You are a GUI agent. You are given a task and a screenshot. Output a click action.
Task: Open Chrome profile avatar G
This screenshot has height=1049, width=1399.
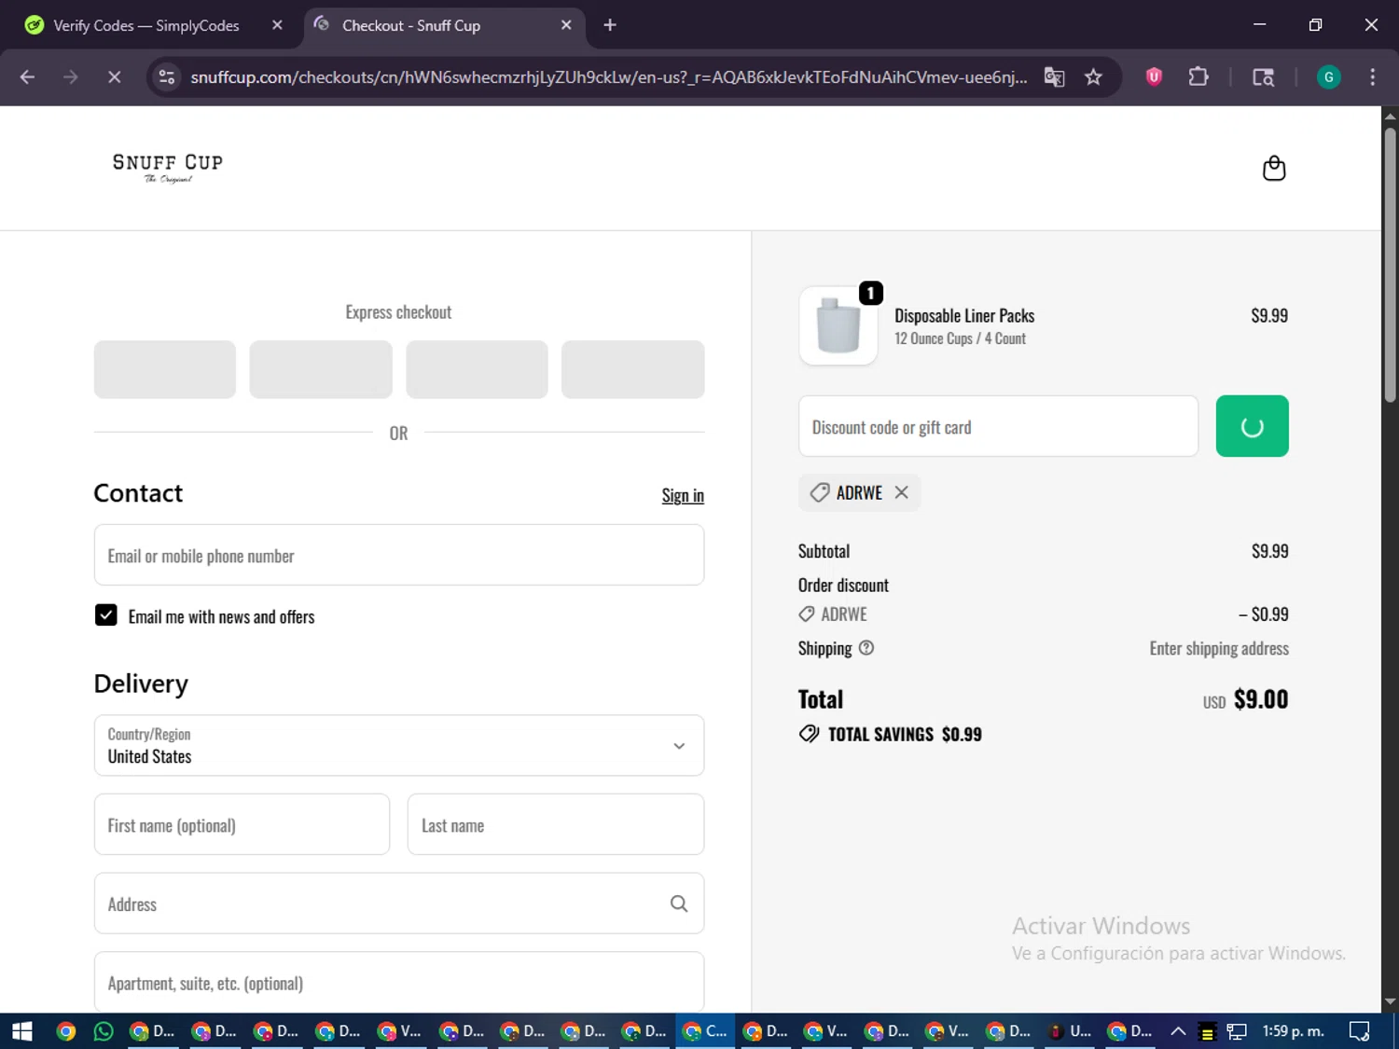click(1328, 77)
